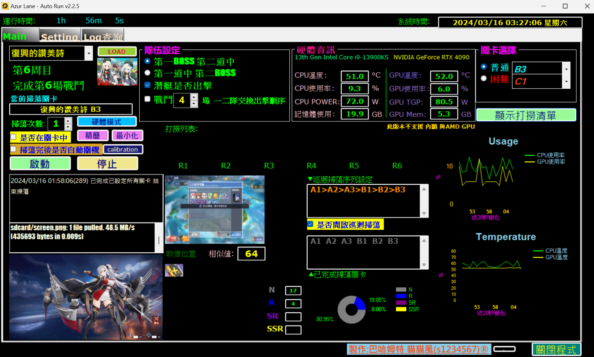Decrease the 戰鬥 battle count with down arrow
The image size is (594, 357).
click(x=194, y=104)
